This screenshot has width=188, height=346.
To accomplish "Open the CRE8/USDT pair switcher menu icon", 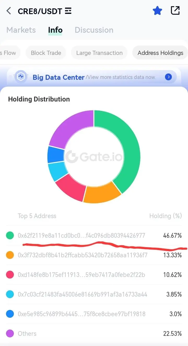I will point(68,11).
